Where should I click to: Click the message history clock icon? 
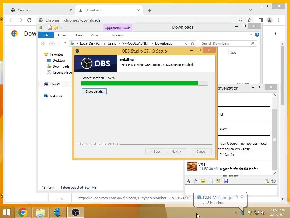273,181
